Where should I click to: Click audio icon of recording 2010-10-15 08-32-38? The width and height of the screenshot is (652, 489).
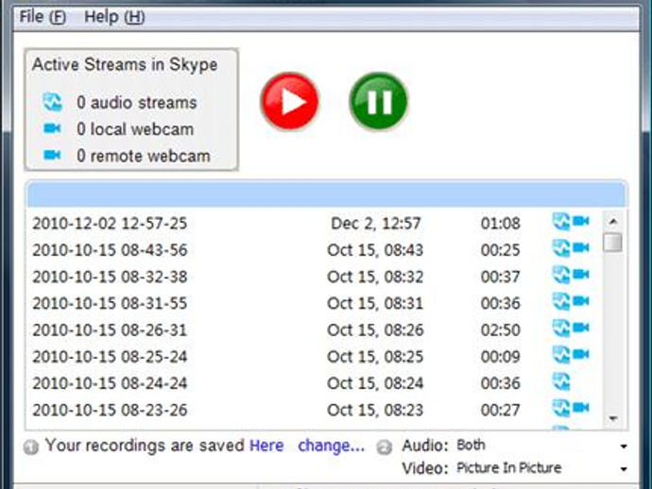(561, 275)
